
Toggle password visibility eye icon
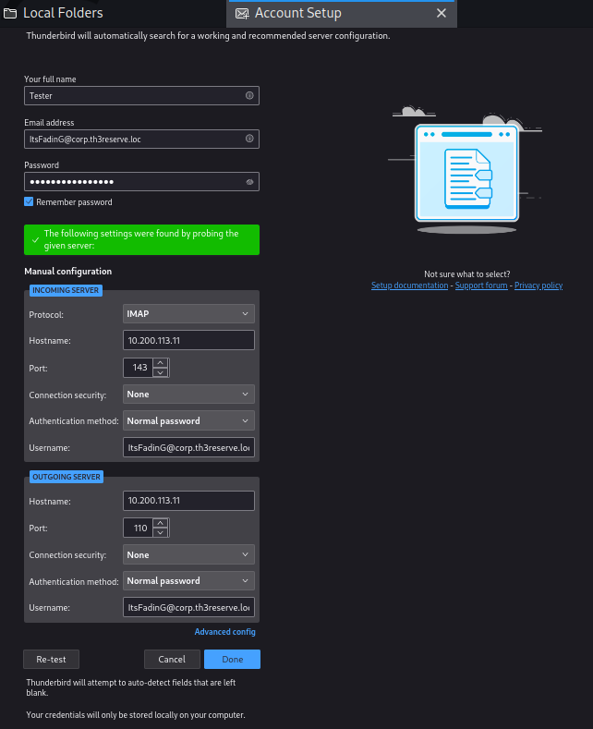(x=249, y=182)
